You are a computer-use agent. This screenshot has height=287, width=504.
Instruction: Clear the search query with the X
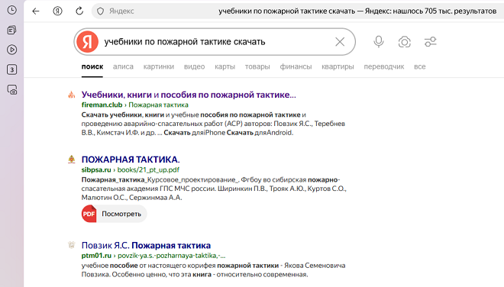pyautogui.click(x=340, y=42)
